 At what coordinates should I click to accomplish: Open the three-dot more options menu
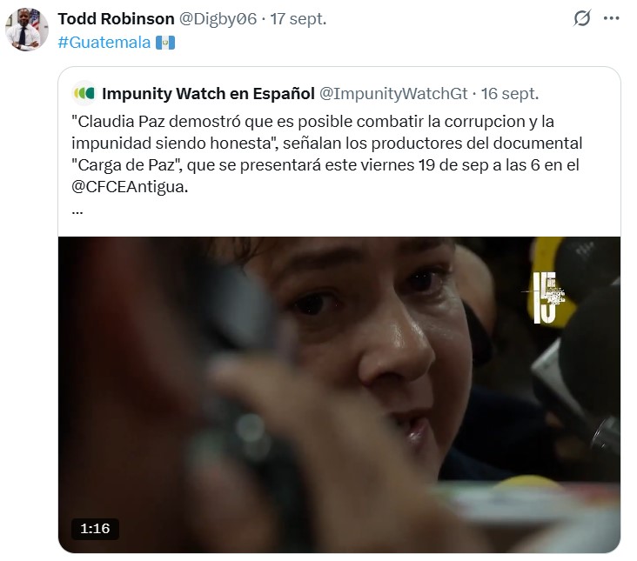coord(612,18)
